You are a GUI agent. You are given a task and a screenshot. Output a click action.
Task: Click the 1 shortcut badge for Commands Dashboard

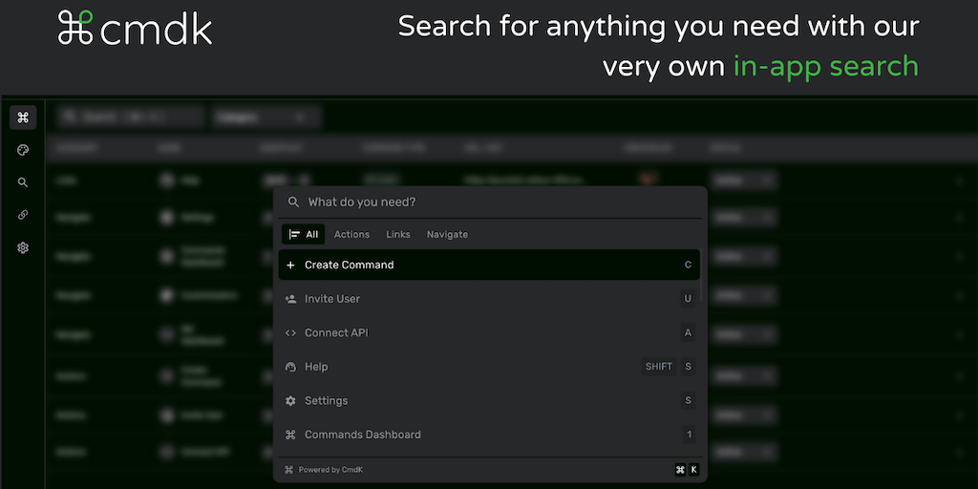pyautogui.click(x=689, y=435)
